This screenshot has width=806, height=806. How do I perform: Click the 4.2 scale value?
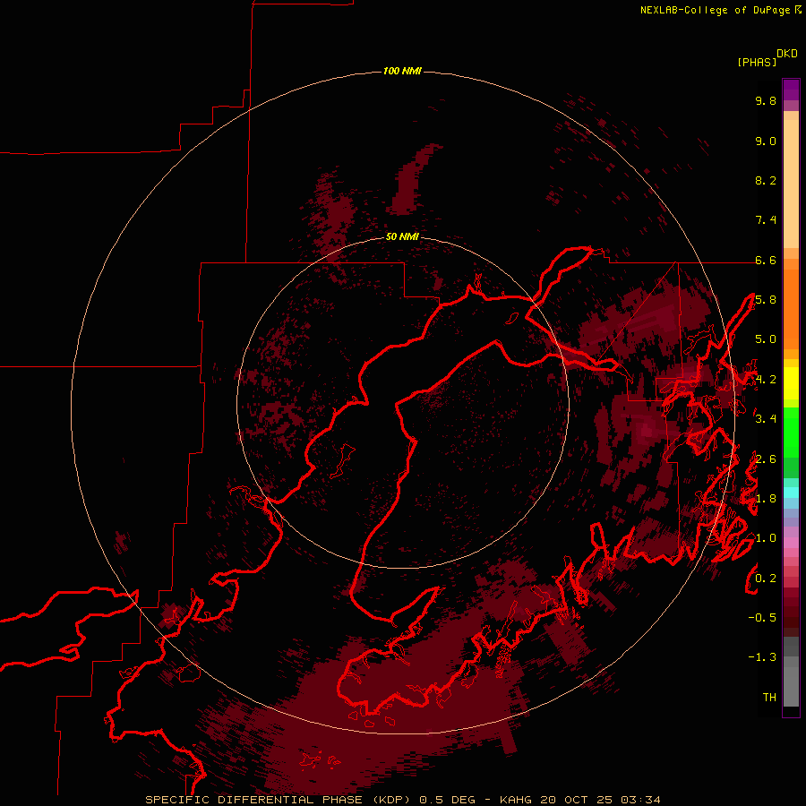click(x=766, y=380)
